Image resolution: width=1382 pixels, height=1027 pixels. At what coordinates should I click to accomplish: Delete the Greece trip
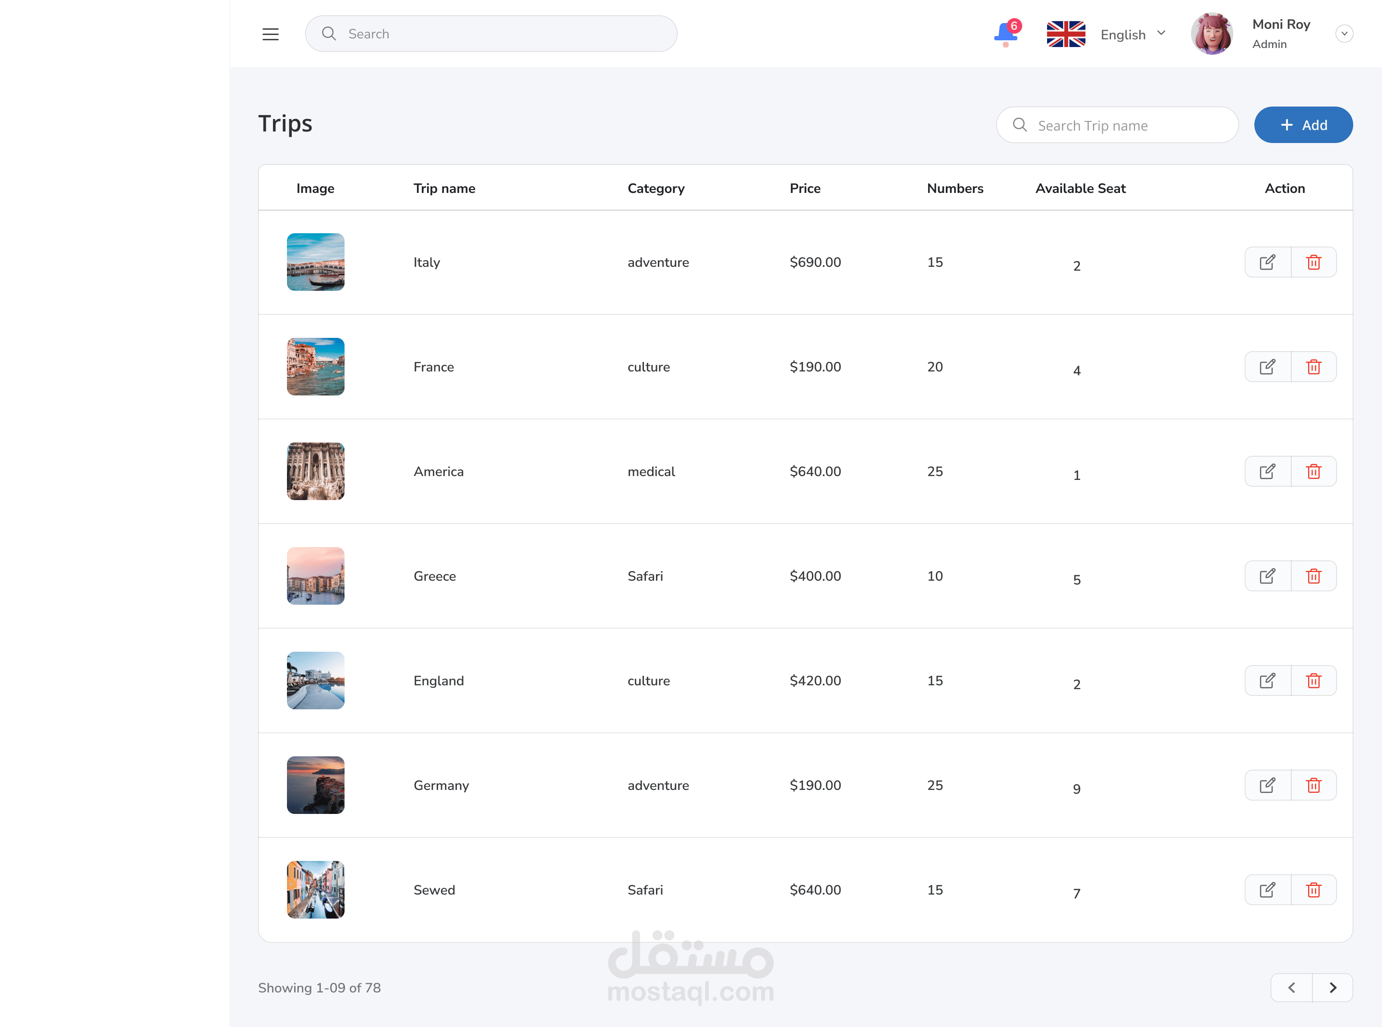coord(1313,576)
